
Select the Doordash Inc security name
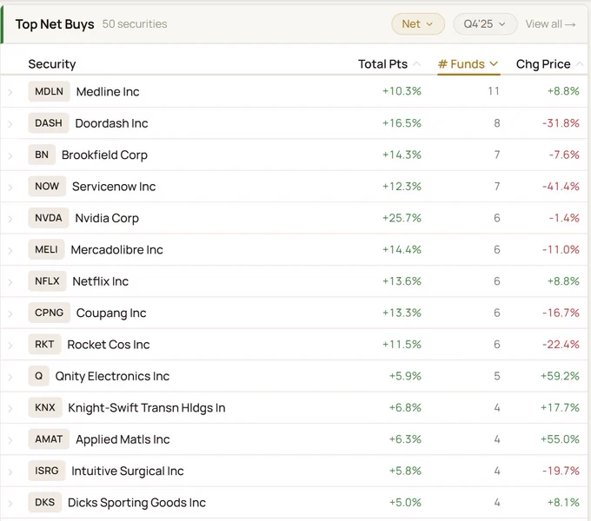[x=111, y=123]
